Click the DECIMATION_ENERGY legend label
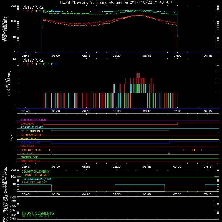The image size is (222, 222). point(36,171)
